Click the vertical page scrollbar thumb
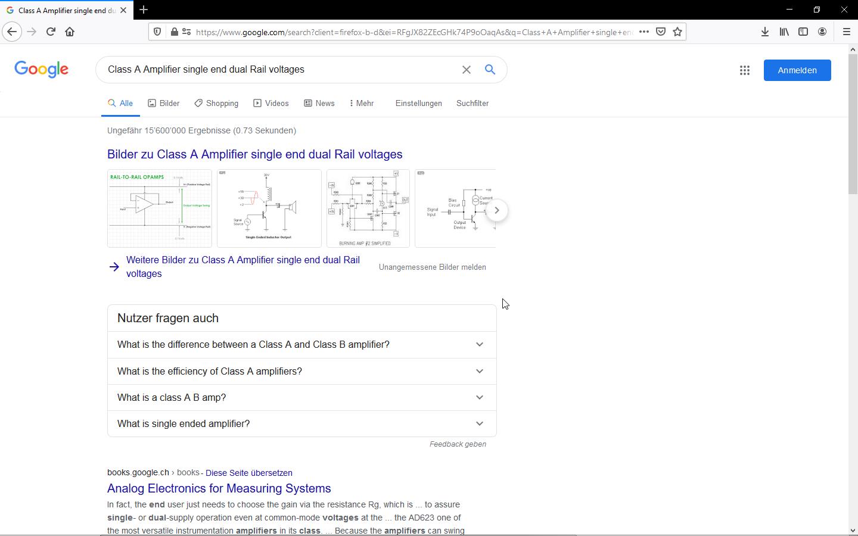This screenshot has height=536, width=858. click(x=853, y=124)
